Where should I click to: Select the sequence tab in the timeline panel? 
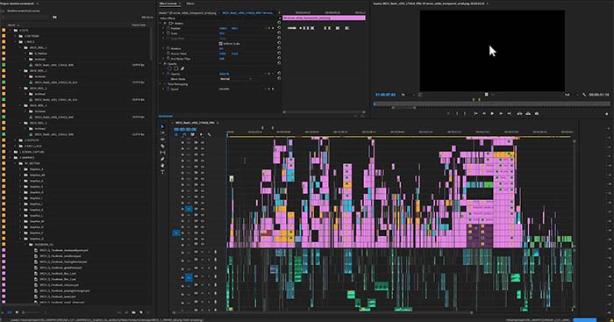tap(195, 123)
